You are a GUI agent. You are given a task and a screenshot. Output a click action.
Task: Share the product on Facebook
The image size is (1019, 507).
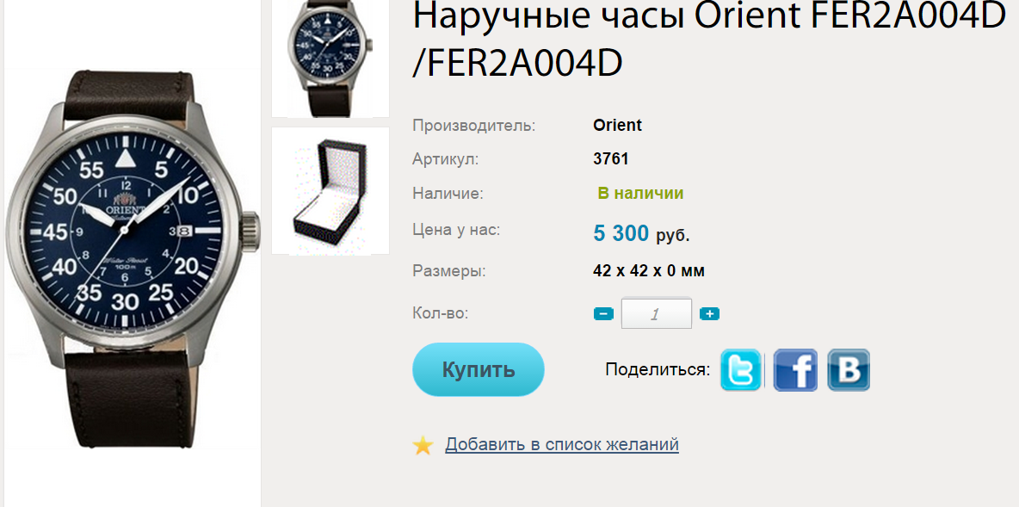(795, 370)
